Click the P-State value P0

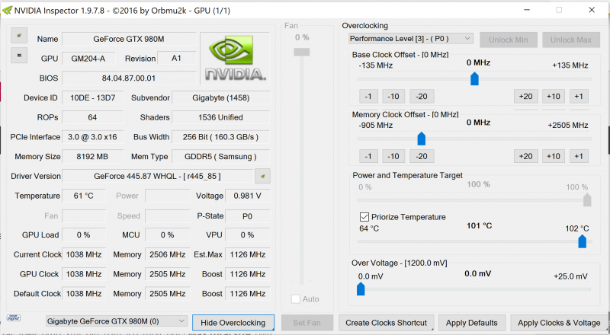tap(247, 216)
